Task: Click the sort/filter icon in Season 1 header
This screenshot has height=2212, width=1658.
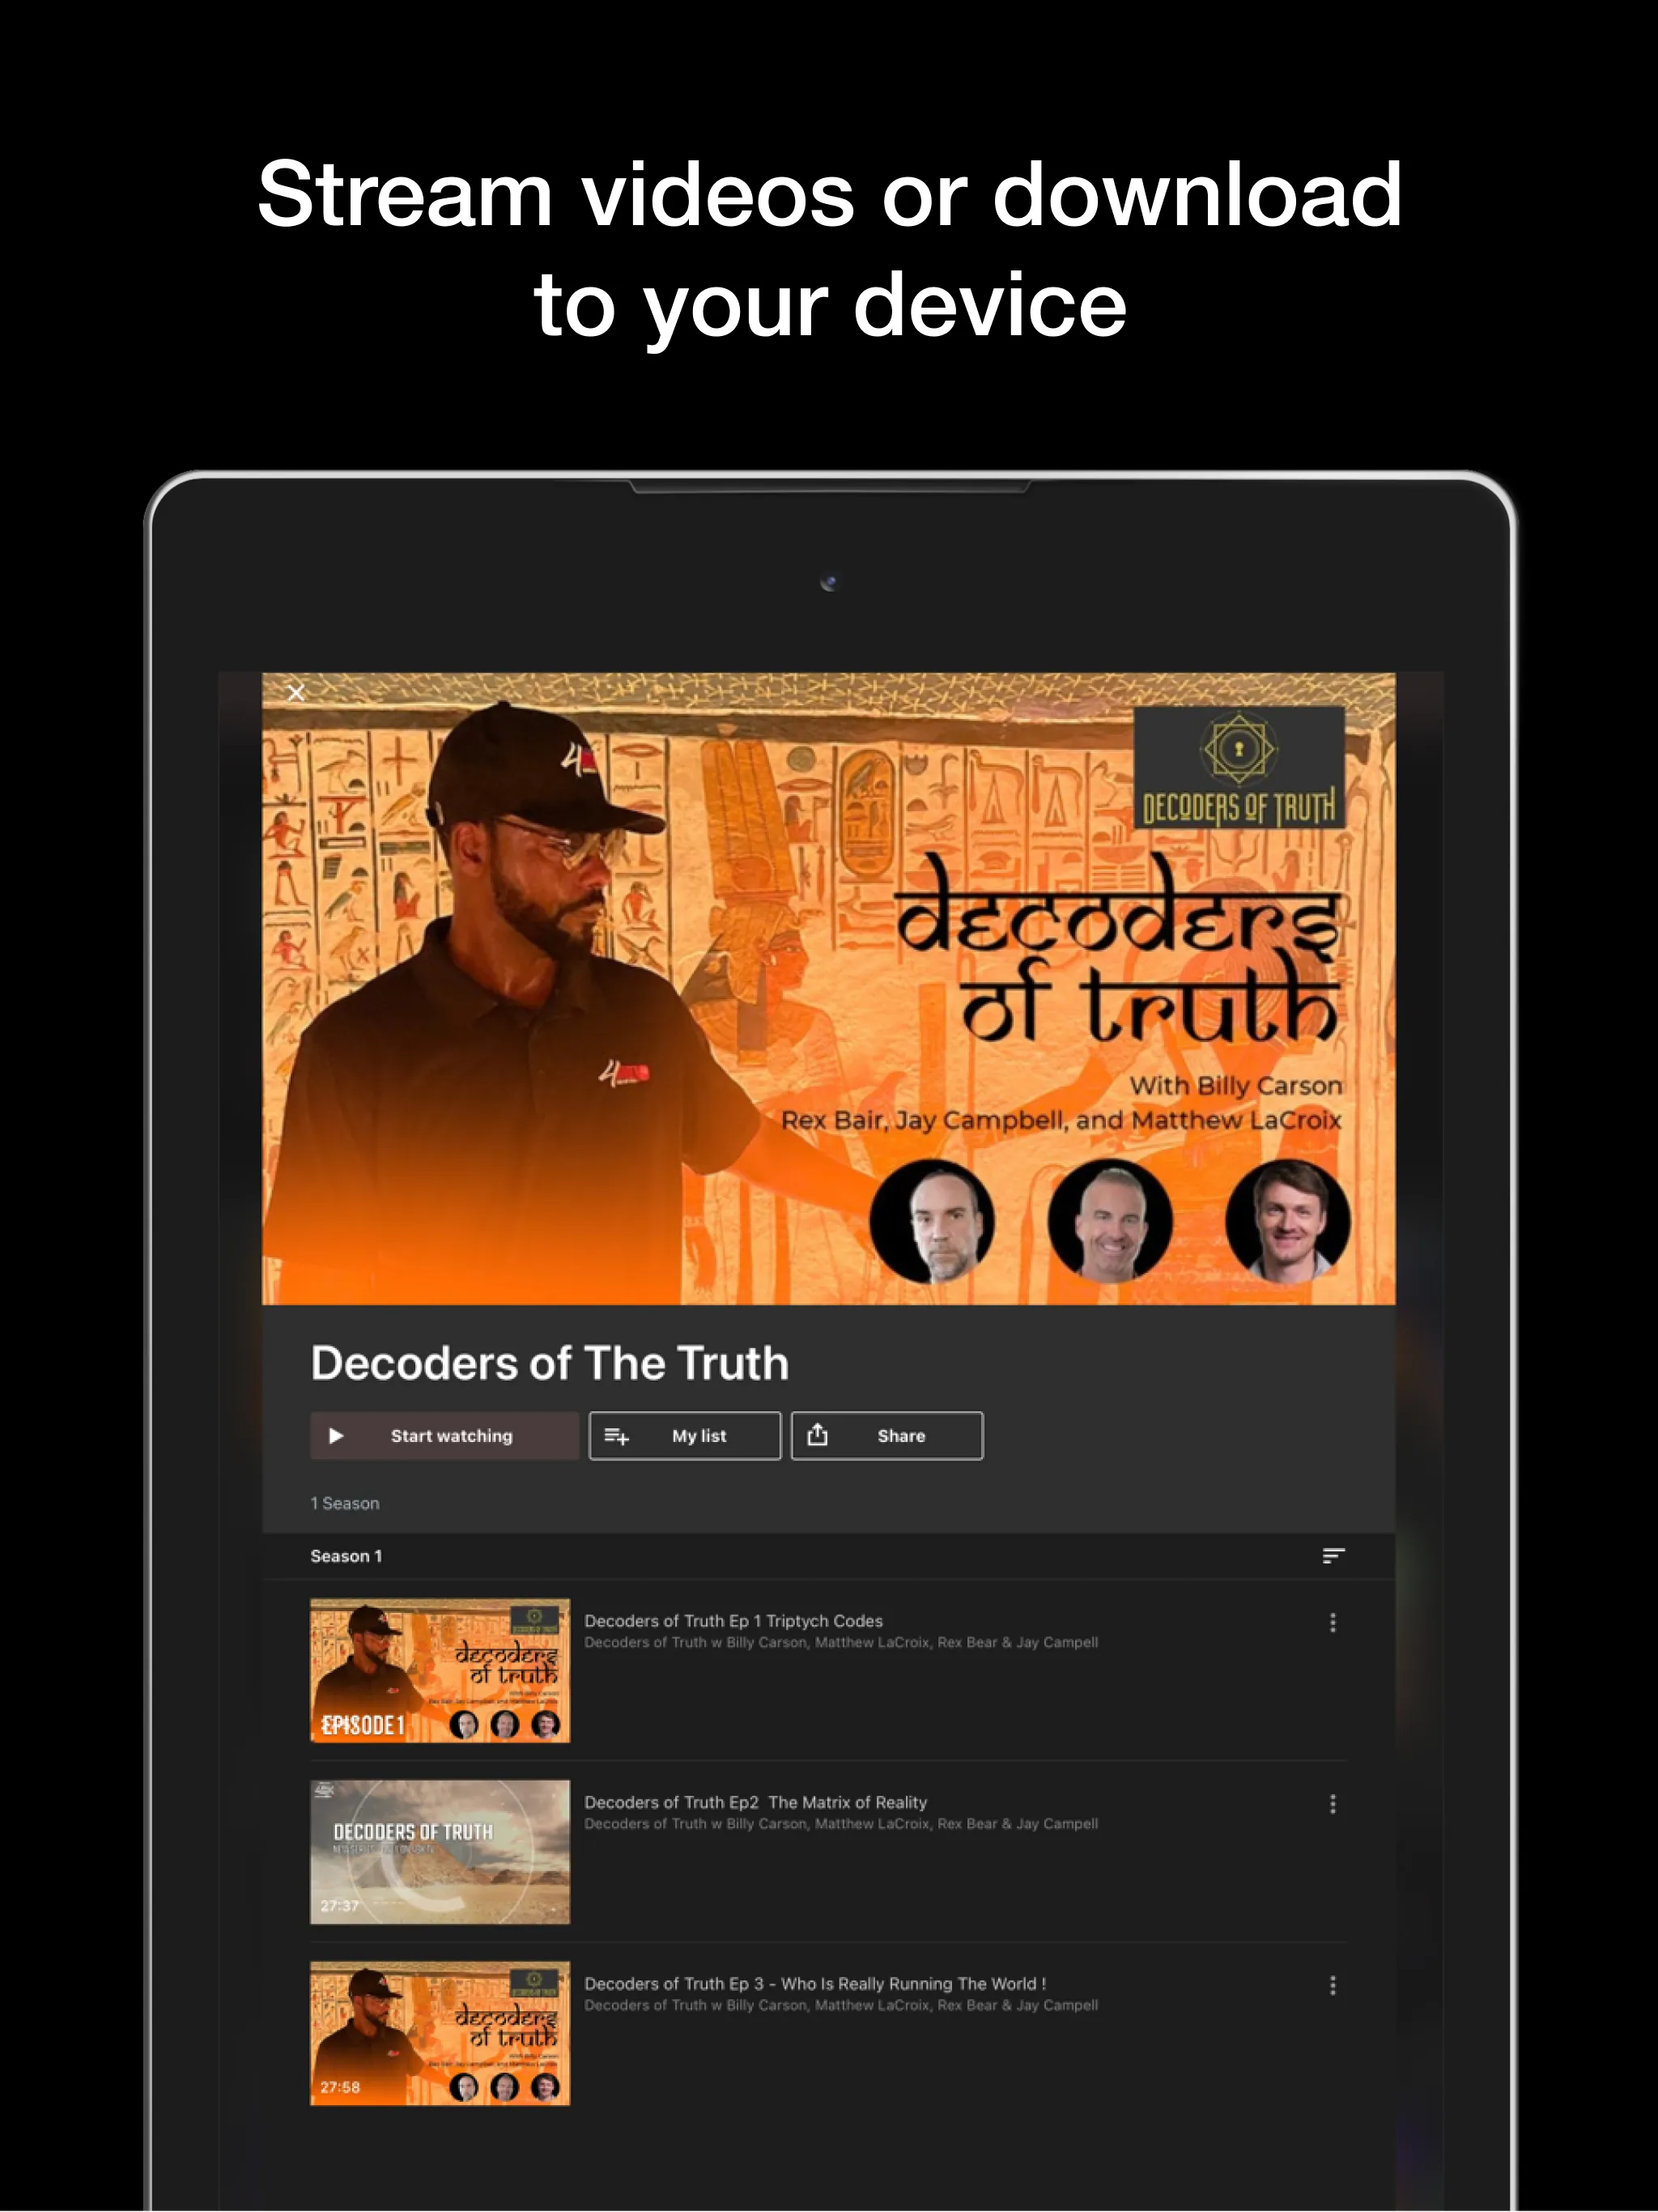Action: tap(1331, 1555)
